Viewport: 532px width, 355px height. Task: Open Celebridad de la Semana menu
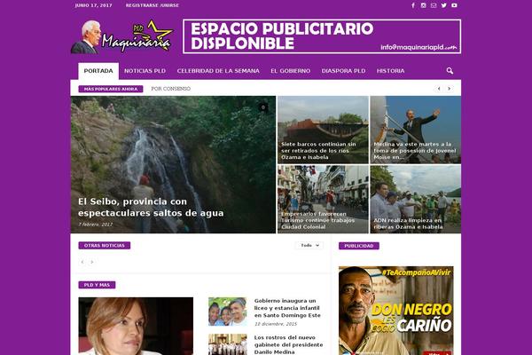(x=218, y=71)
